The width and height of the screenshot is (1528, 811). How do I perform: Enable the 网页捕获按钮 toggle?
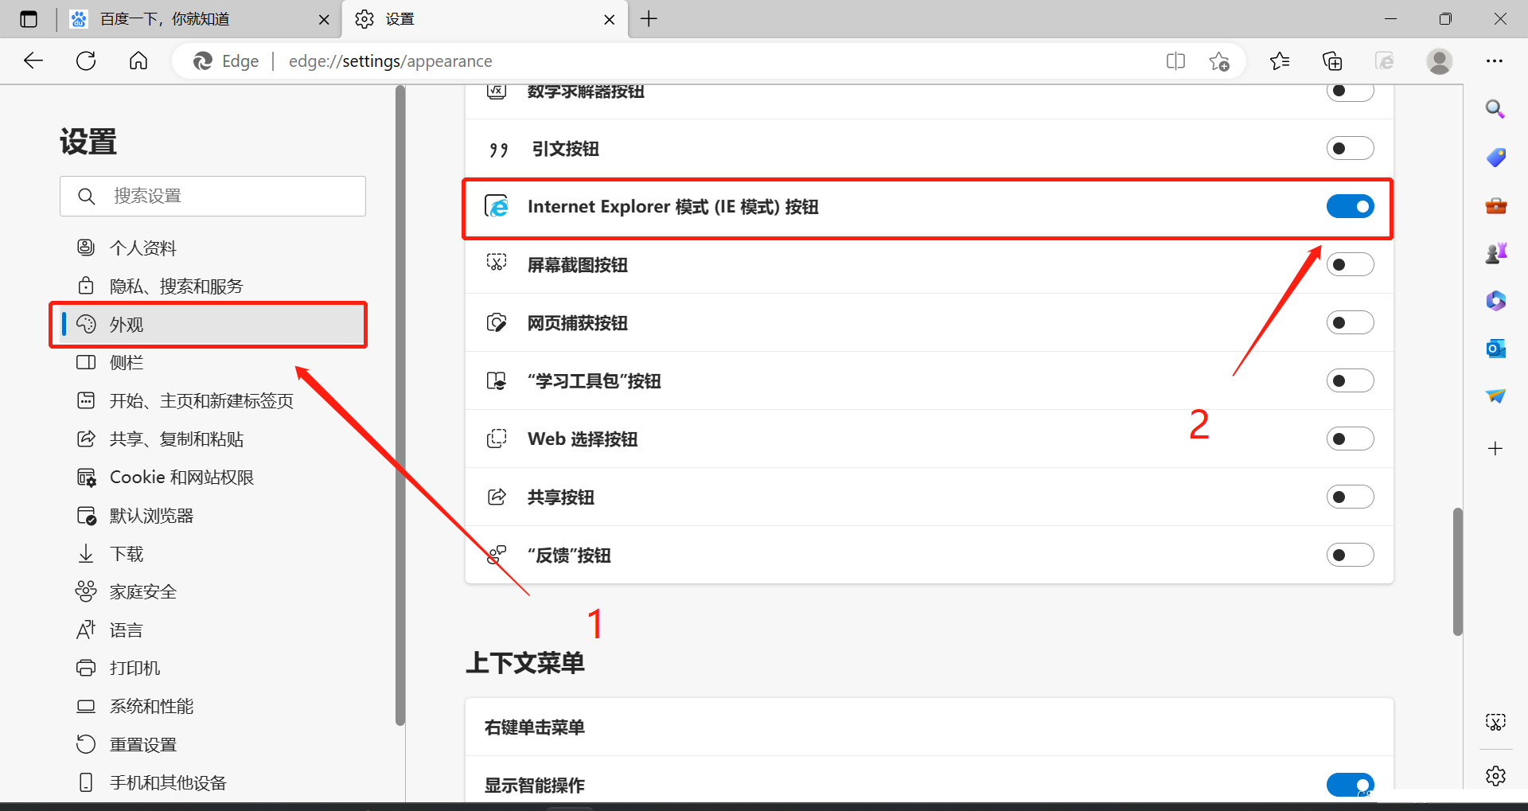pyautogui.click(x=1350, y=323)
